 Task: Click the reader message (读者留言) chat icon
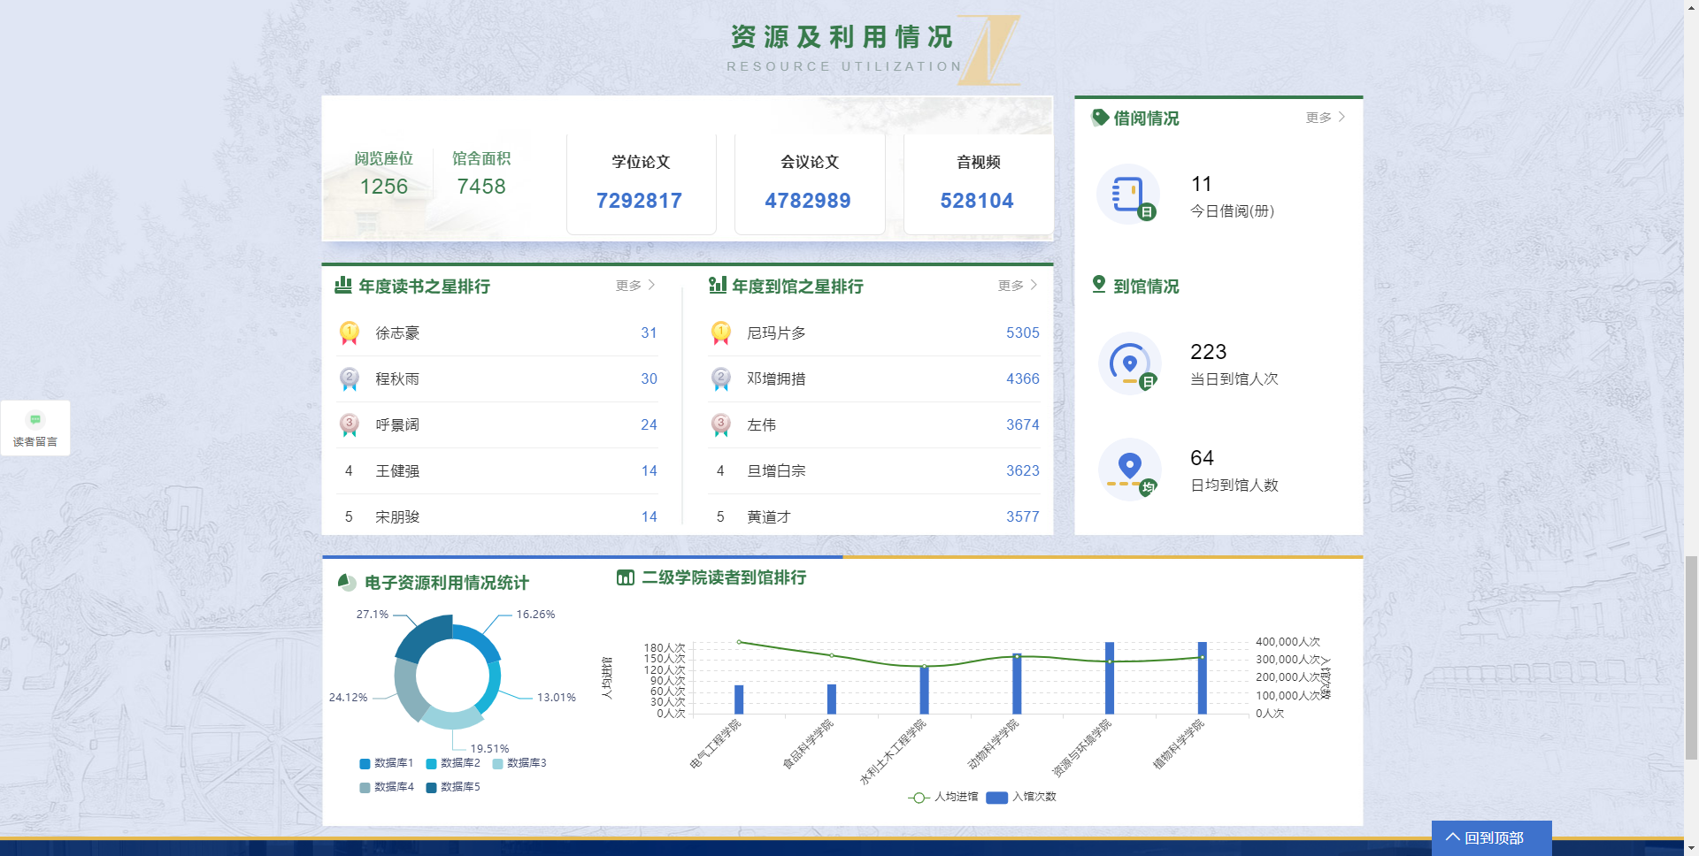[x=35, y=420]
